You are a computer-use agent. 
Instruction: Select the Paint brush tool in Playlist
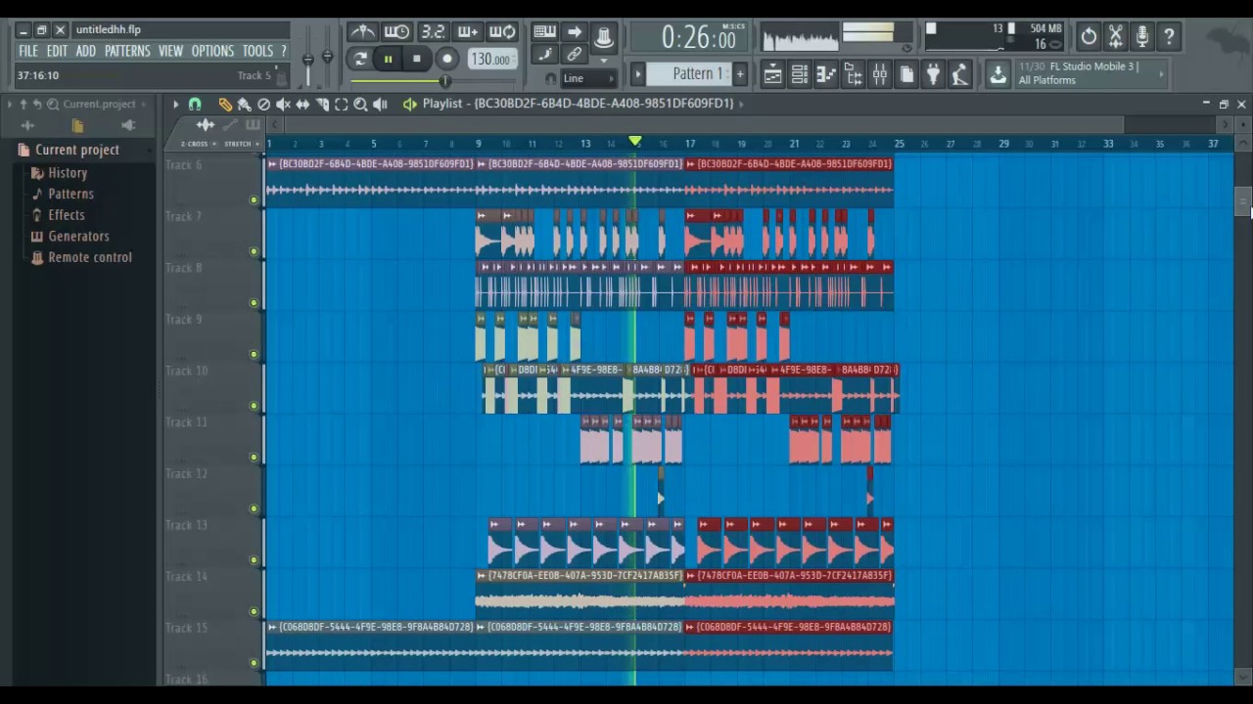[244, 104]
